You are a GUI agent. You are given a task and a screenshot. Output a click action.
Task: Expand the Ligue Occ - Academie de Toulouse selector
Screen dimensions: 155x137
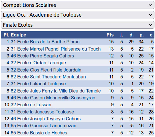(x=77, y=15)
